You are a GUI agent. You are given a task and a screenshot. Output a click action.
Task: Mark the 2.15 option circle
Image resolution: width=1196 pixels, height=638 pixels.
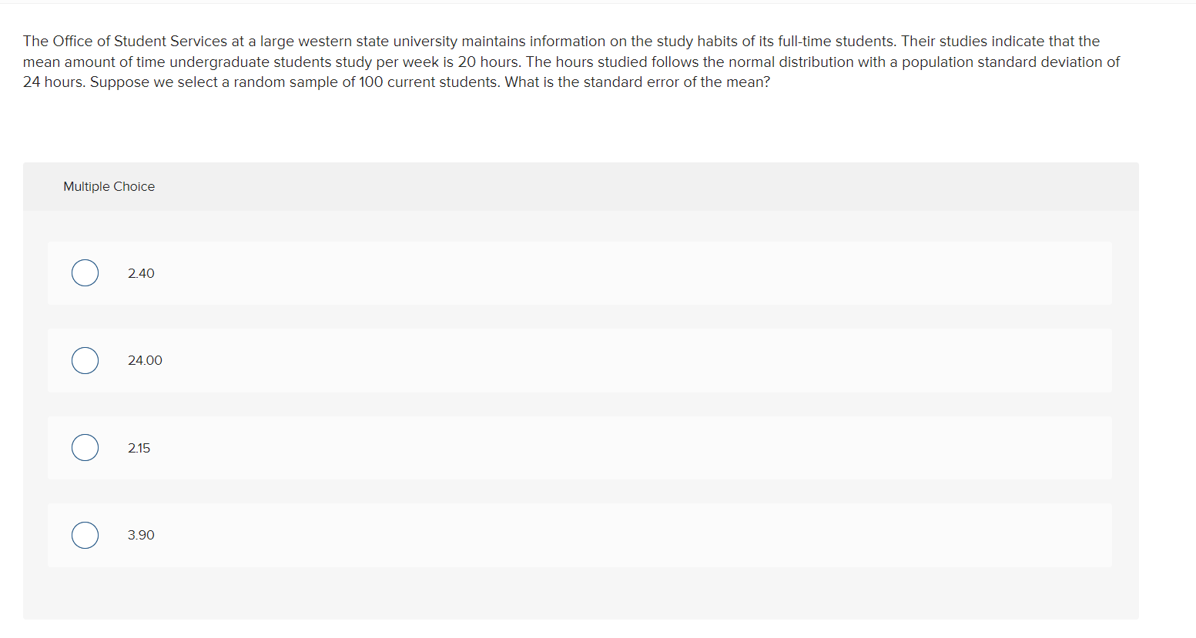85,448
